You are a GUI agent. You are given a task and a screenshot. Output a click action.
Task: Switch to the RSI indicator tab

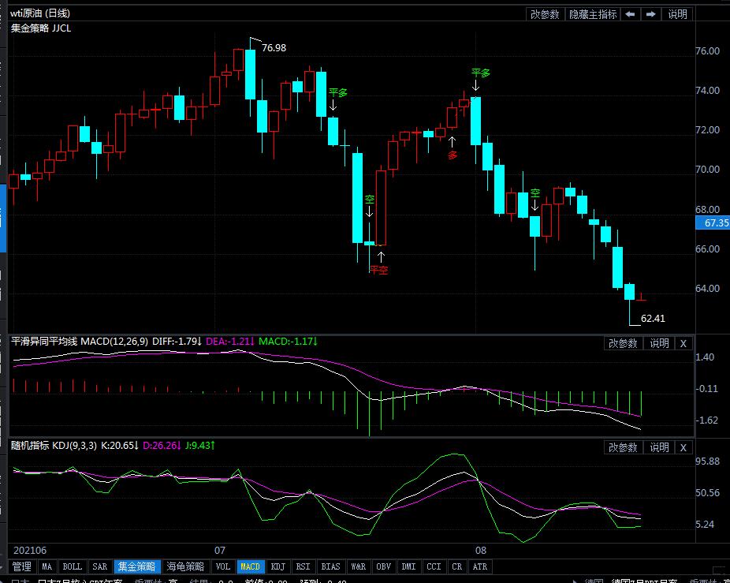[303, 566]
